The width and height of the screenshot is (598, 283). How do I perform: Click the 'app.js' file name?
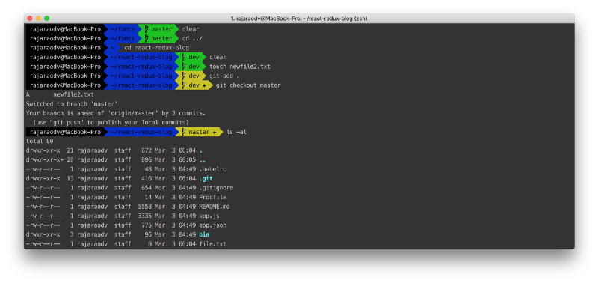coord(209,216)
